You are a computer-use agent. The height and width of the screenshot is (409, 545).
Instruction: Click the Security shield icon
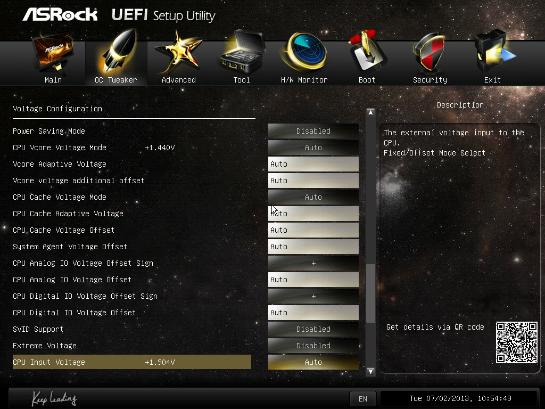point(430,52)
